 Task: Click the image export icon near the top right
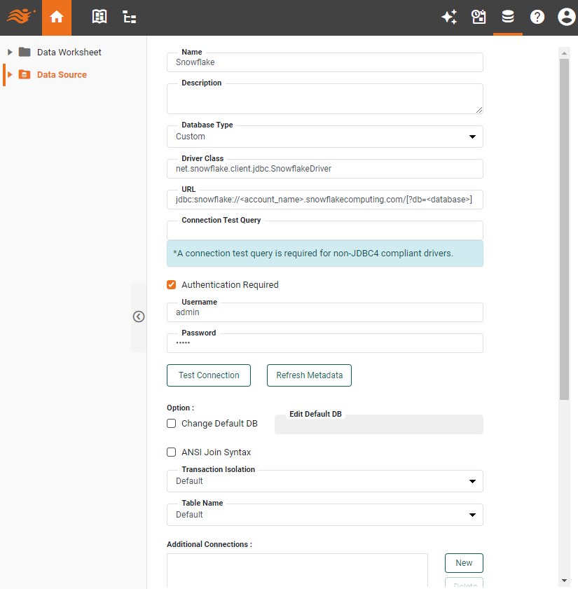pyautogui.click(x=479, y=17)
